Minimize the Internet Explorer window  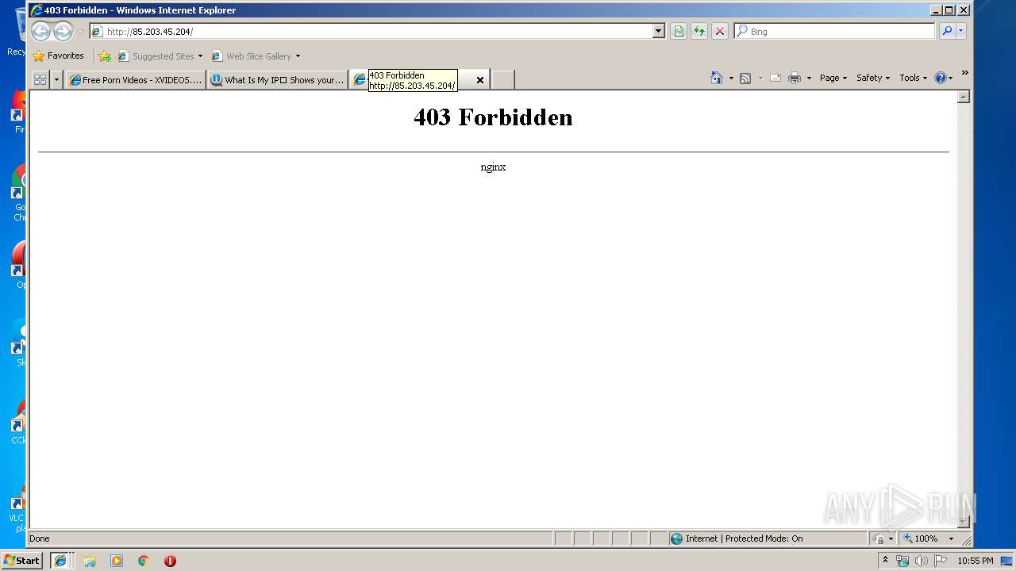tap(936, 10)
